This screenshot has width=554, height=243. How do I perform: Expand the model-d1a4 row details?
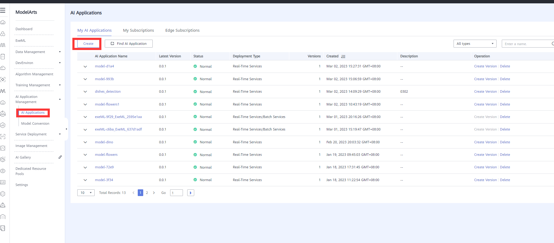click(85, 66)
